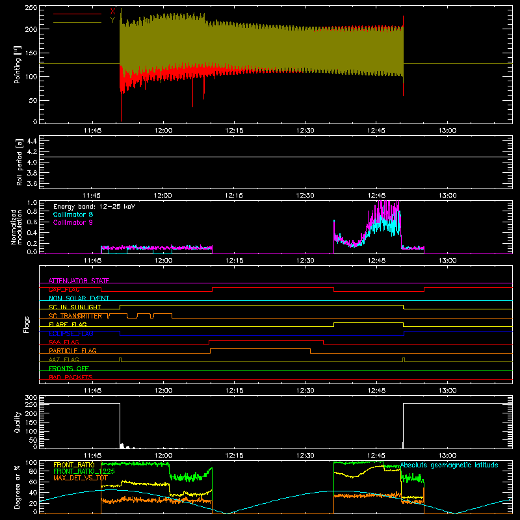The image size is (520, 520).
Task: Click the Roll period axis title
Action: click(x=19, y=162)
